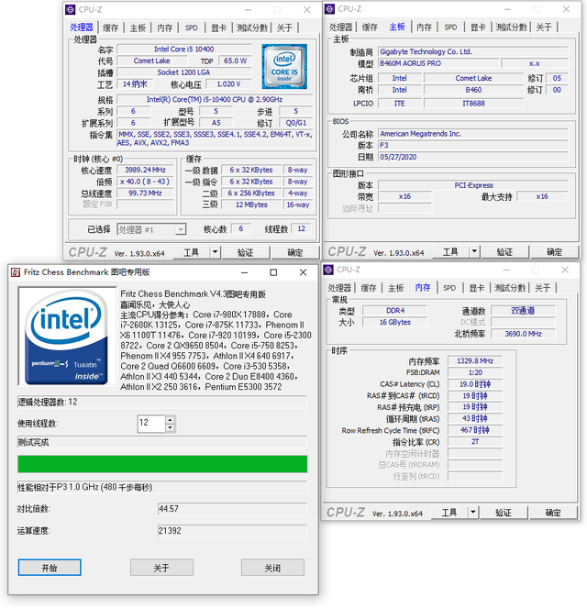This screenshot has height=608, width=587.
Task: Click the green benchmark progress bar
Action: [x=162, y=464]
